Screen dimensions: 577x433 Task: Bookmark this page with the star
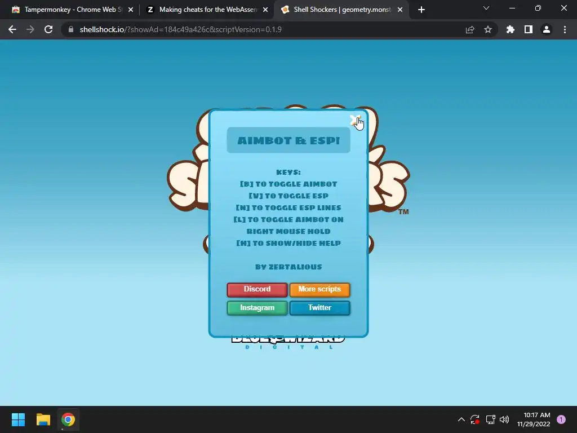[x=488, y=29]
